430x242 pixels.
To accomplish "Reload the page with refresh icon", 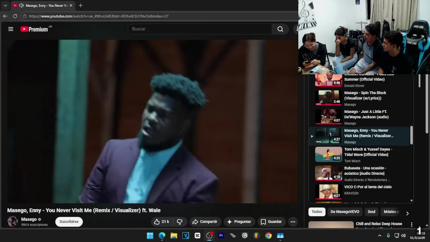I will click(15, 16).
